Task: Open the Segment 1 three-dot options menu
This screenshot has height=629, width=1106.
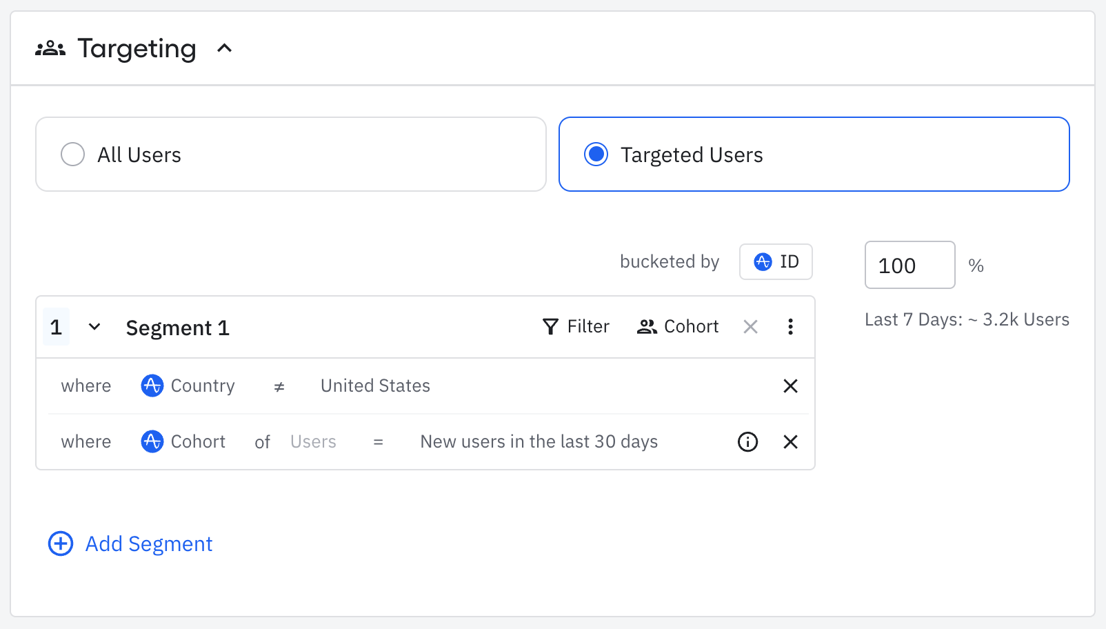Action: click(790, 326)
